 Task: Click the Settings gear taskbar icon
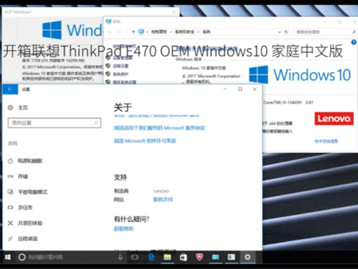248,257
